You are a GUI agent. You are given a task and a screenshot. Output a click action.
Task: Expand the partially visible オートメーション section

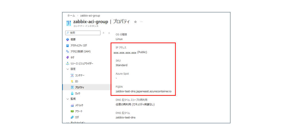[67, 123]
